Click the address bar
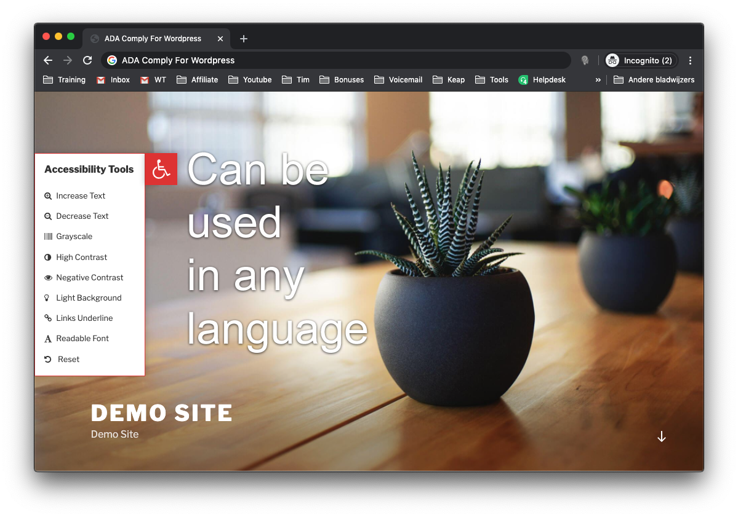Image resolution: width=738 pixels, height=517 pixels. 336,60
